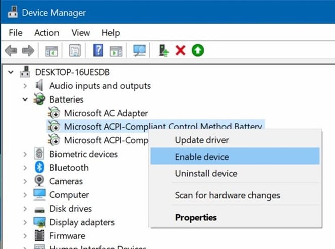Click the green Enable device arrow icon
The width and height of the screenshot is (335, 249).
point(198,51)
